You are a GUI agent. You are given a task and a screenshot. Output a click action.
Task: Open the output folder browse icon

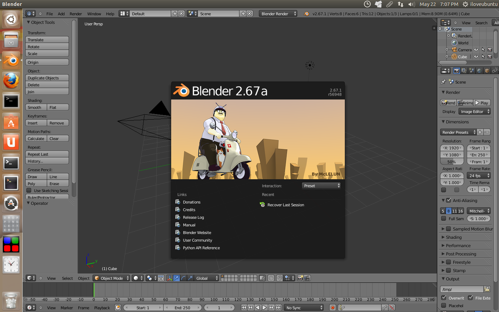[487, 289]
